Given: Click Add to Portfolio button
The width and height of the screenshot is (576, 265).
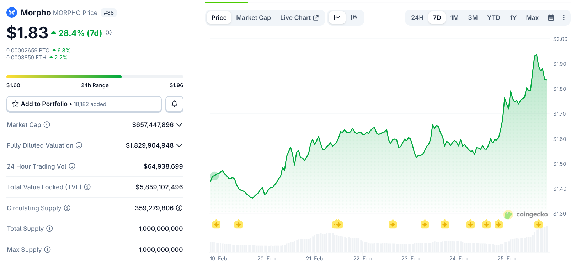Looking at the screenshot, I should pyautogui.click(x=84, y=104).
